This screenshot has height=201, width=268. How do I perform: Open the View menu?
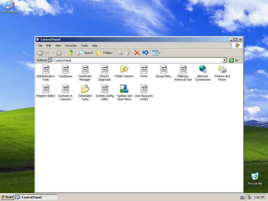58,46
